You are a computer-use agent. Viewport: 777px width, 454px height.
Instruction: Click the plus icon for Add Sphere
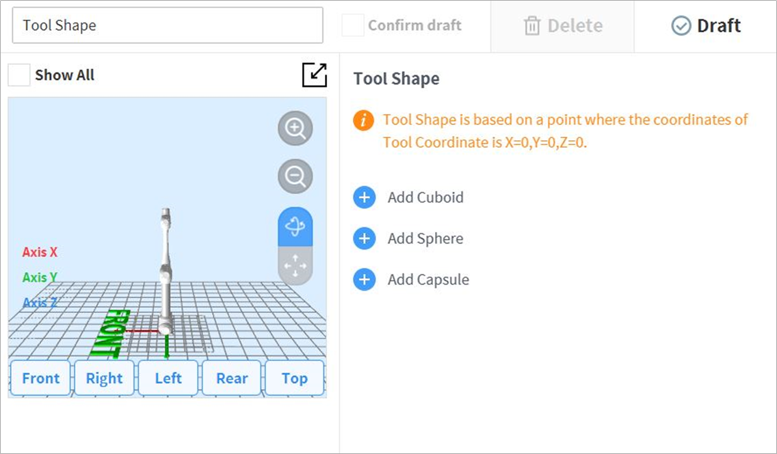coord(365,239)
